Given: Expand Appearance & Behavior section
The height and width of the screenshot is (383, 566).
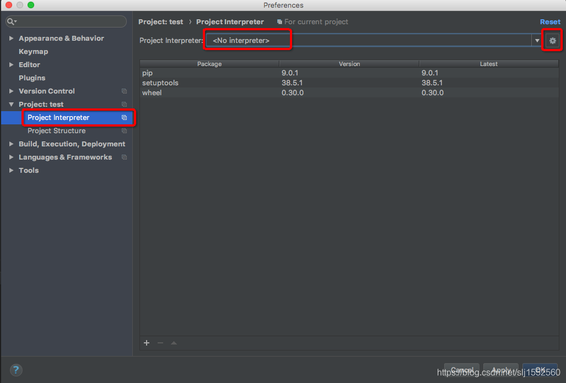Looking at the screenshot, I should click(11, 38).
